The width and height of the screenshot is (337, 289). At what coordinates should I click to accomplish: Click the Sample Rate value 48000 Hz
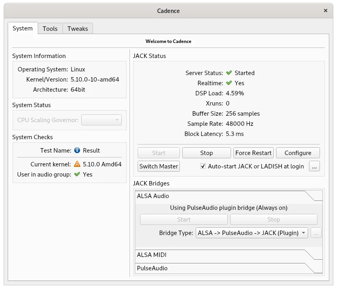[240, 123]
